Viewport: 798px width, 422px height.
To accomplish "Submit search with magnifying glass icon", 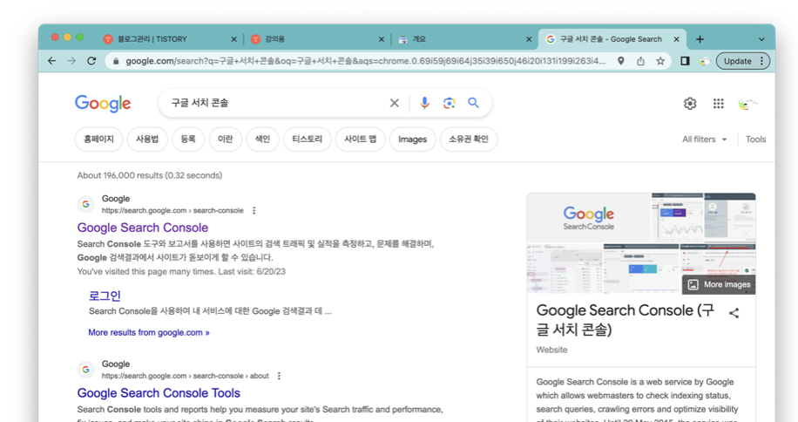I will pos(473,104).
